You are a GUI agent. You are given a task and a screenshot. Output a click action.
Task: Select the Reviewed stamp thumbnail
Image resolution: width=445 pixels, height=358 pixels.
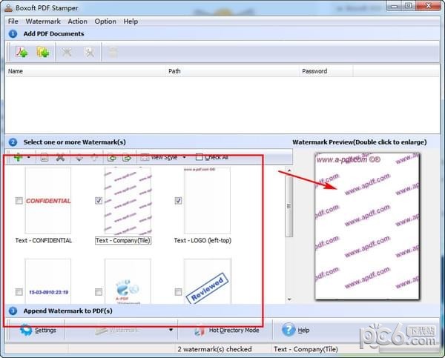[x=208, y=281]
